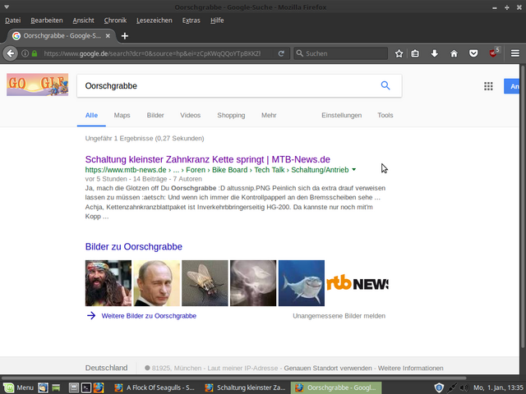The width and height of the screenshot is (526, 394).
Task: Click the network connection tray icon
Action: [x=452, y=387]
